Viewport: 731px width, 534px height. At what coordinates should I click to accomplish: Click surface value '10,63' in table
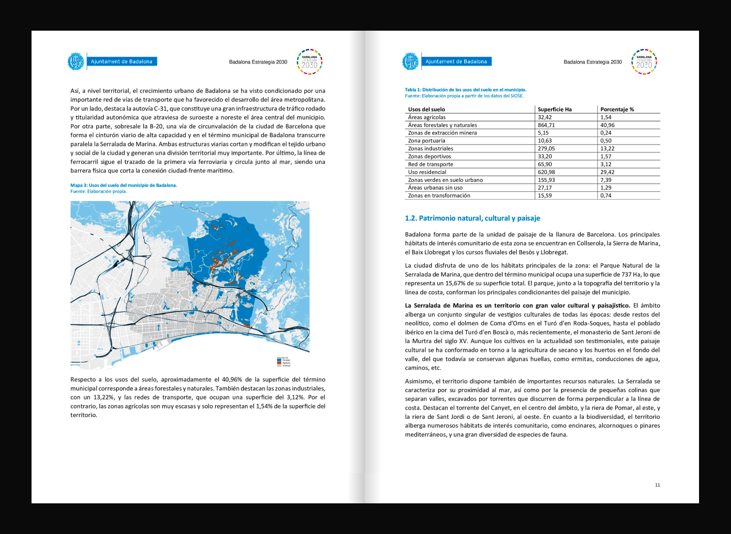click(x=545, y=141)
